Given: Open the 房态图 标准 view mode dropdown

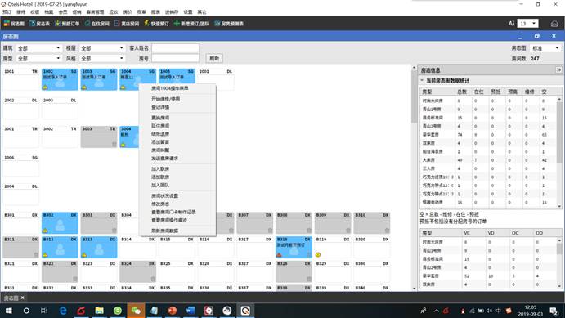Looking at the screenshot, I should click(545, 48).
